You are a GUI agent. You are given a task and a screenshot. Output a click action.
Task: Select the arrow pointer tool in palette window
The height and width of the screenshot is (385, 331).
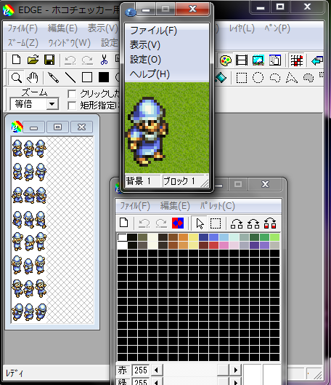pos(200,223)
